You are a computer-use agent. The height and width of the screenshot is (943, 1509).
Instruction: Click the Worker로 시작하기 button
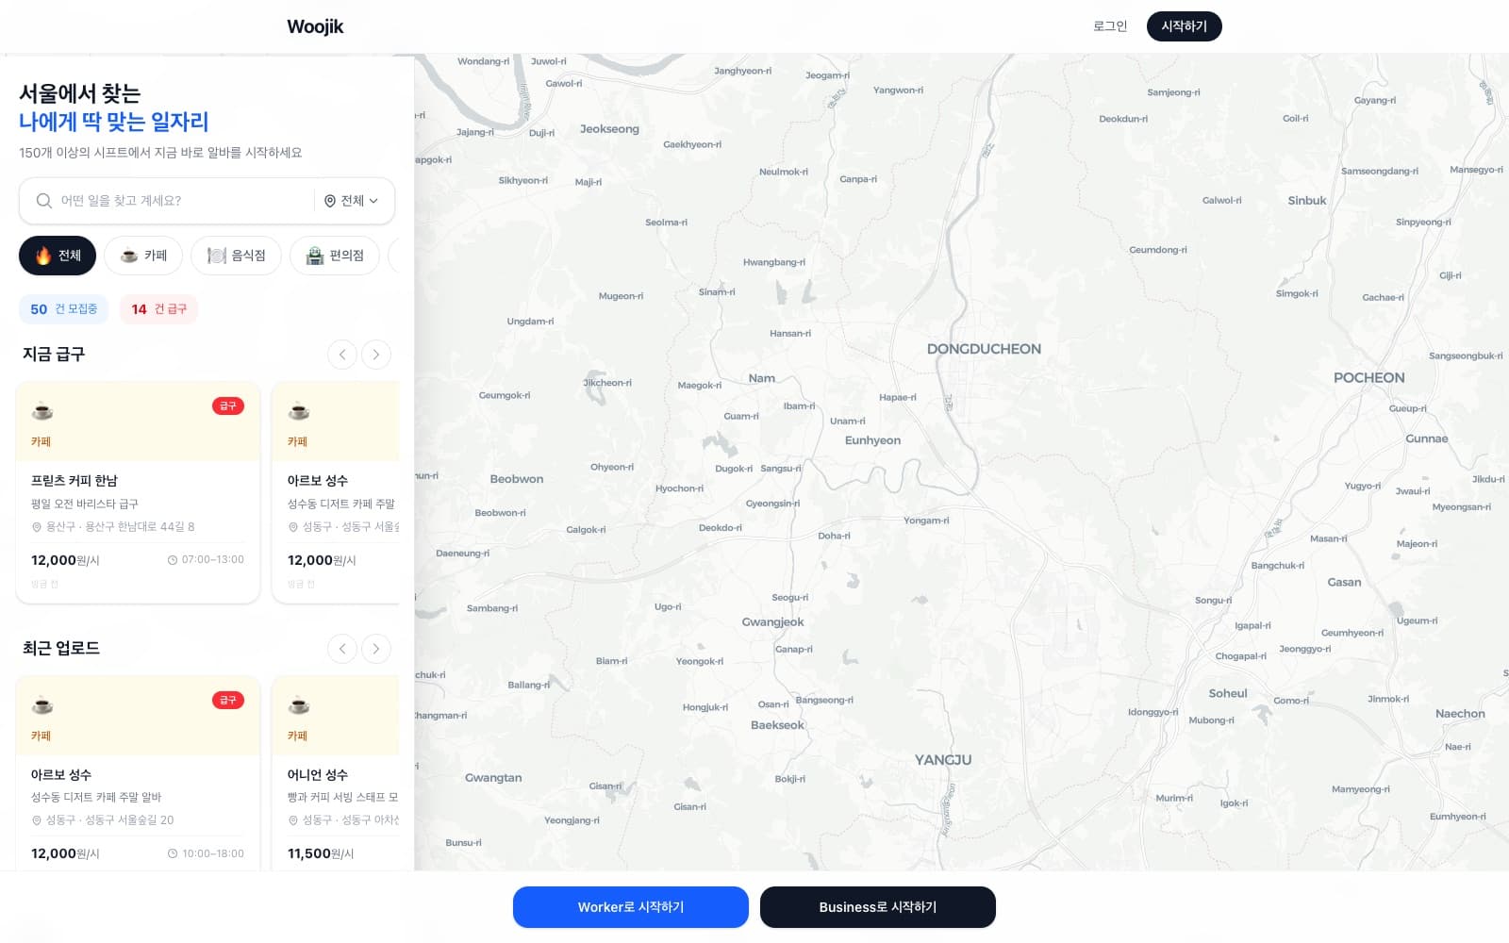[x=630, y=906]
